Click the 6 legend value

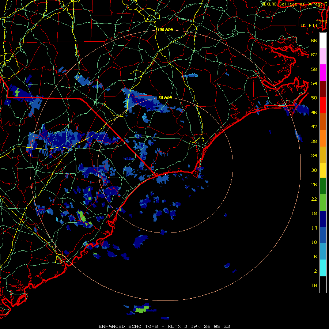coord(315,257)
